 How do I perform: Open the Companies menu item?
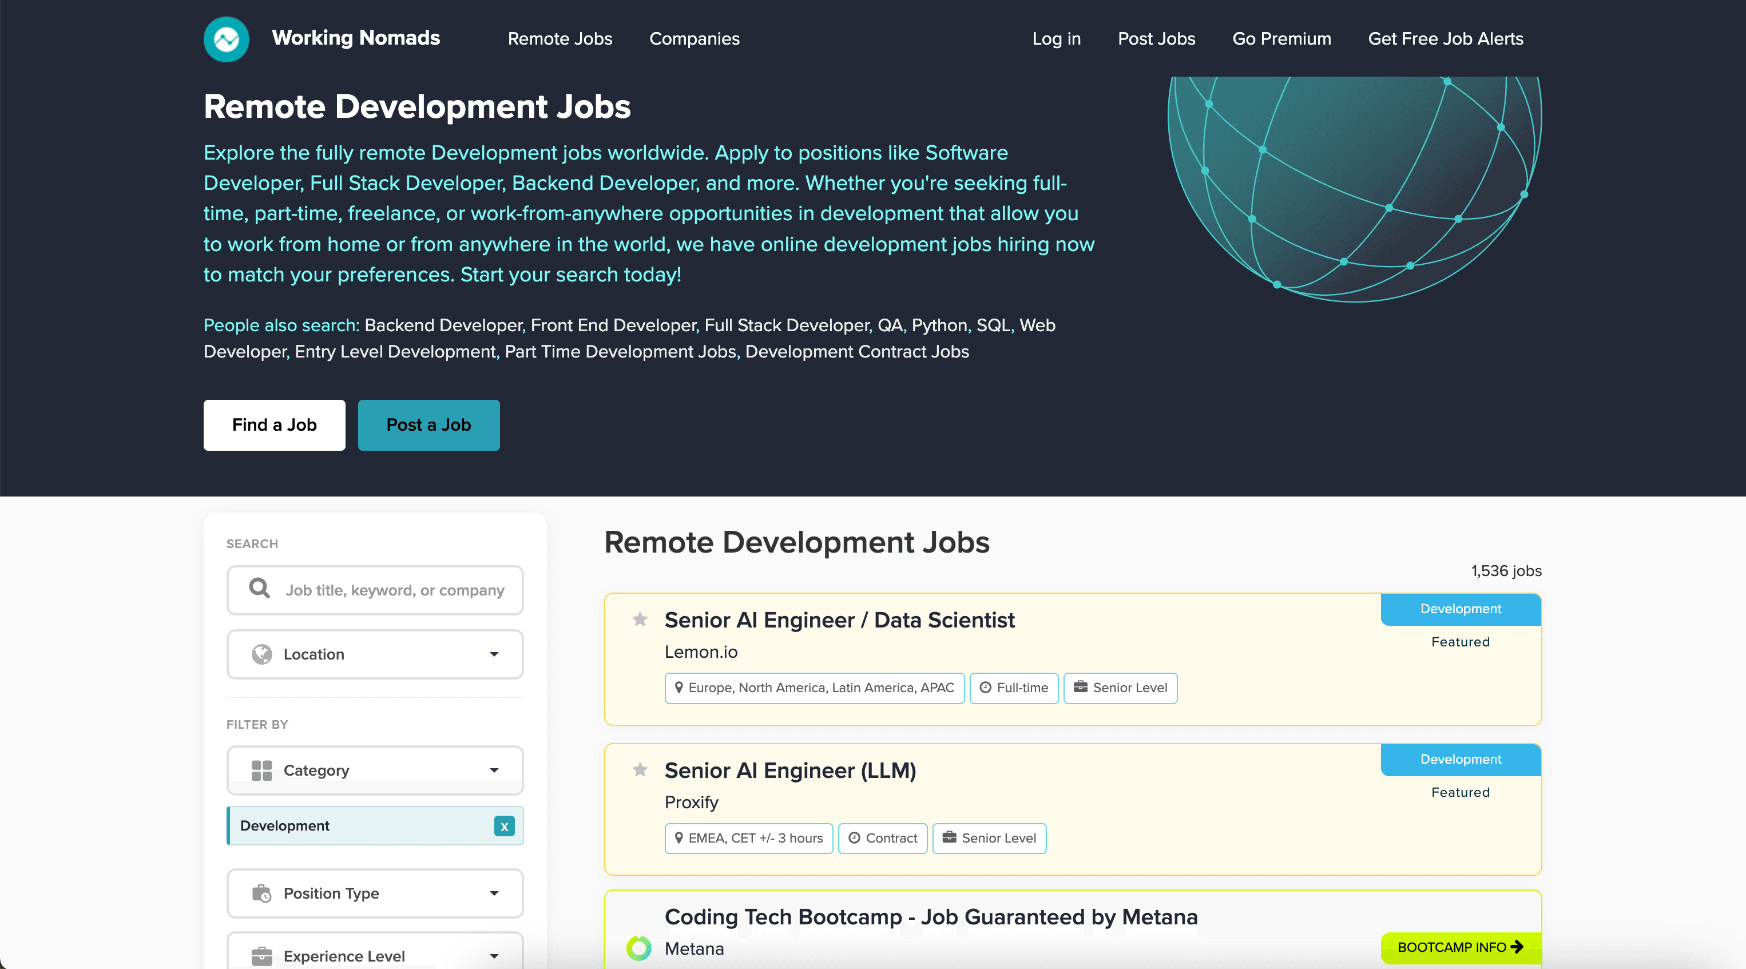point(694,39)
